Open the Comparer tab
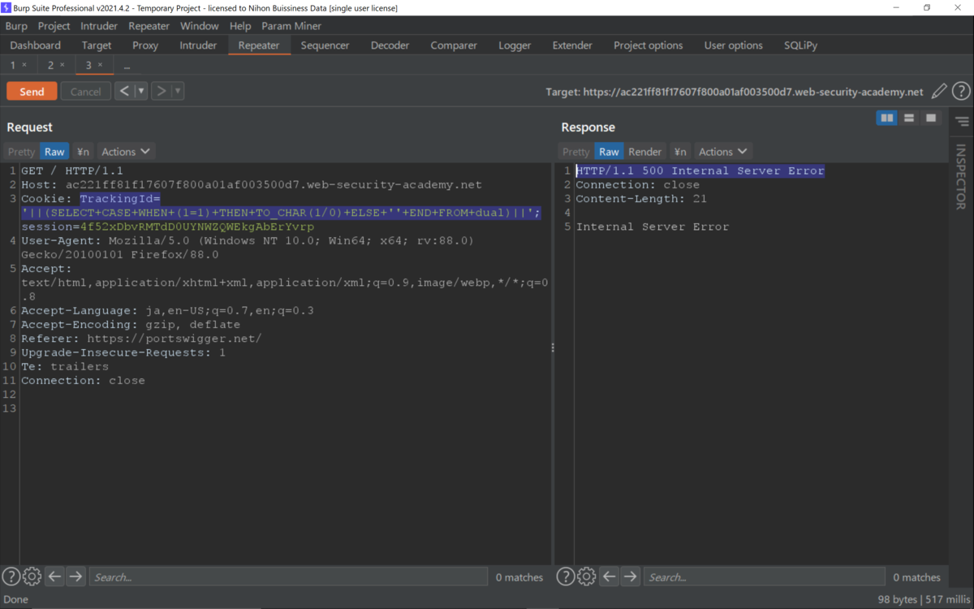Screen dimensions: 974x609 coord(454,45)
